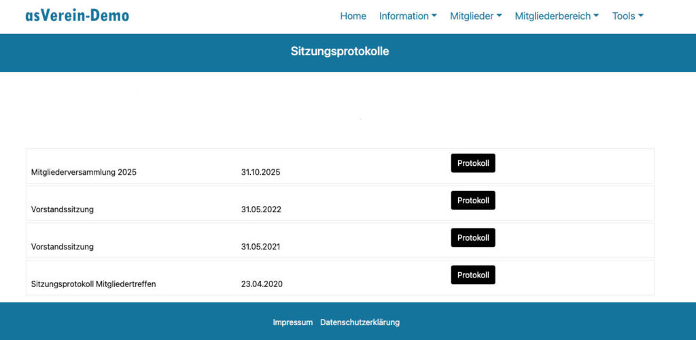Open the Mitglieder dropdown
The width and height of the screenshot is (696, 340).
point(476,16)
